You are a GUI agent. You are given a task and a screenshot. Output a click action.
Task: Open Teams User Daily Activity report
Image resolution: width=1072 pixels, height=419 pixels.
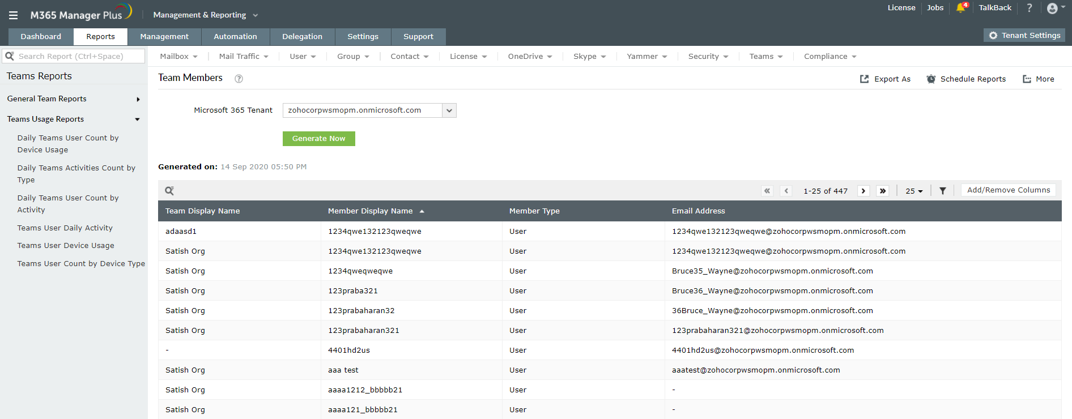(65, 228)
